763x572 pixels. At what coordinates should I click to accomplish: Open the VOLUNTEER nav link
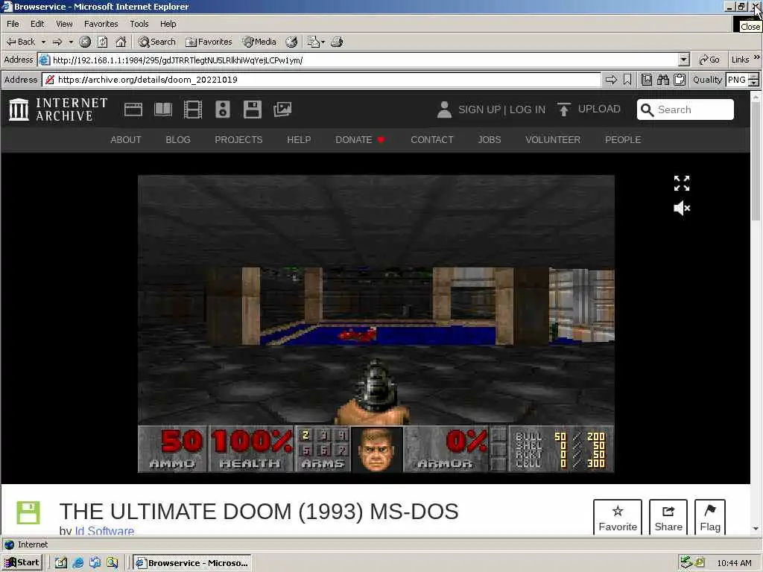click(553, 139)
